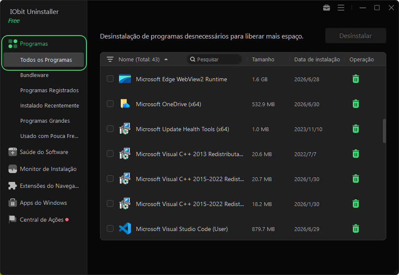Image resolution: width=399 pixels, height=275 pixels.
Task: Click the 2023/11/10 install date
Action: [x=308, y=129]
